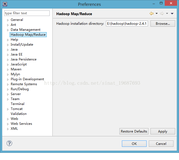Expand the XML node
This screenshot has height=160, width=179.
pos(8,129)
